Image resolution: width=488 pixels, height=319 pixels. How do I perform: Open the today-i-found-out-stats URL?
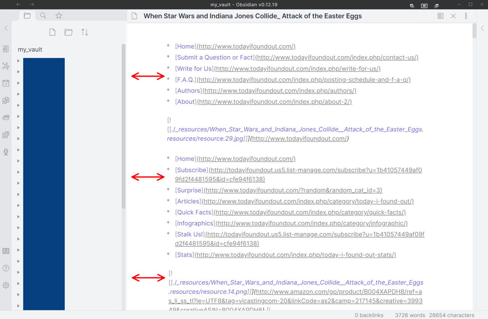295,255
